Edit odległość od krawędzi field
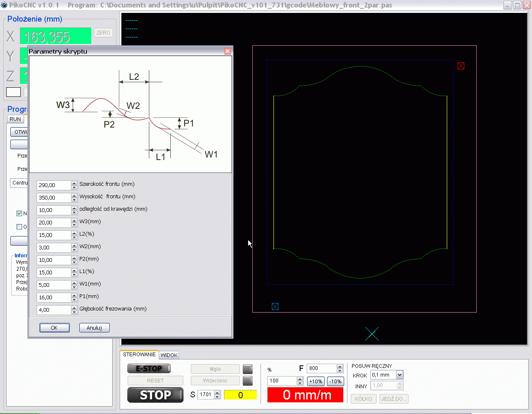This screenshot has height=414, width=532. pos(54,210)
